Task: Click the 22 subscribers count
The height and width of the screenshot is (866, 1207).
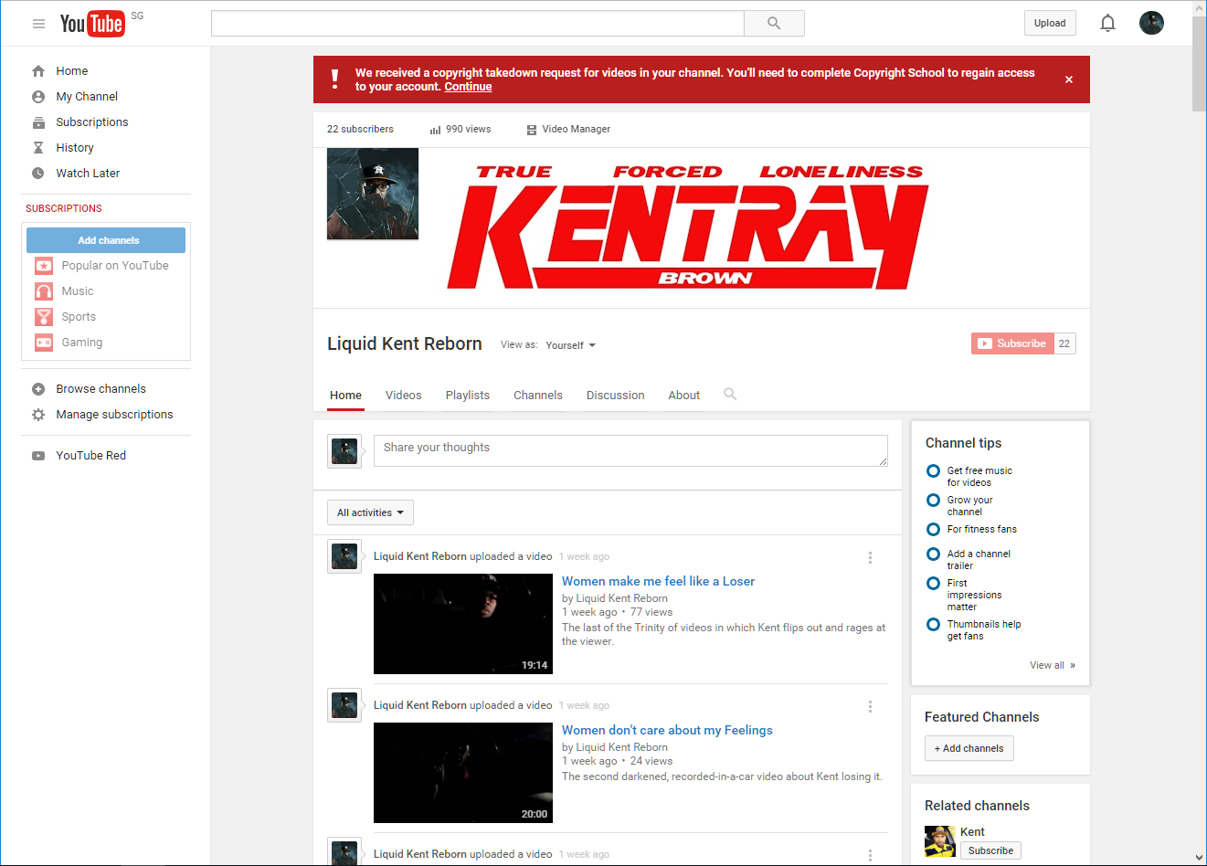Action: [360, 130]
